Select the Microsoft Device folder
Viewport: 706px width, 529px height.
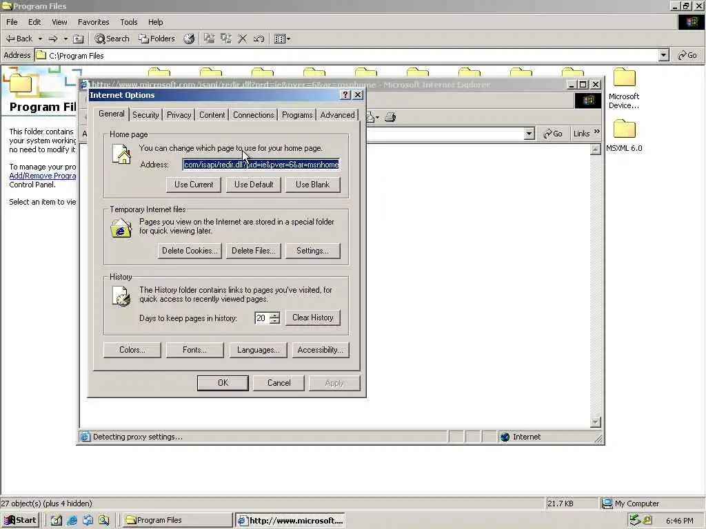pyautogui.click(x=624, y=89)
